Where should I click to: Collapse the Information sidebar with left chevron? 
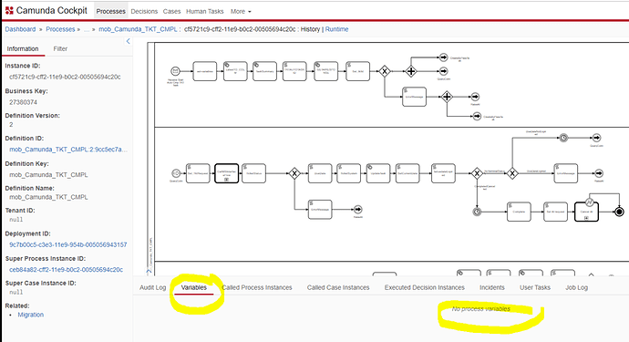pos(128,41)
